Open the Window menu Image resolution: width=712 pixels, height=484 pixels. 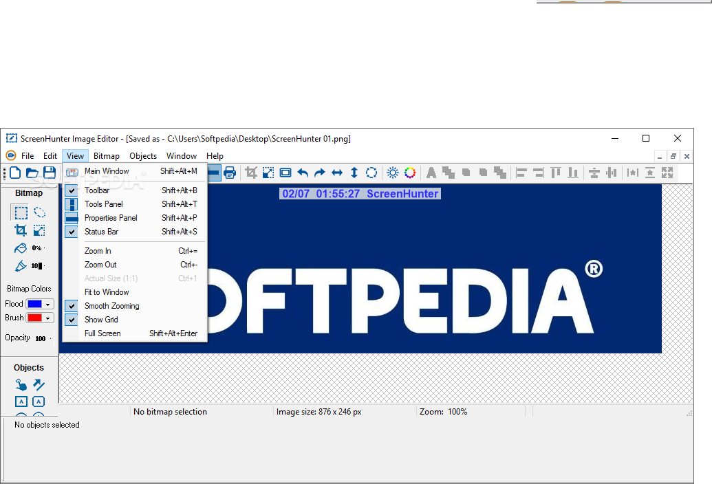(x=182, y=155)
